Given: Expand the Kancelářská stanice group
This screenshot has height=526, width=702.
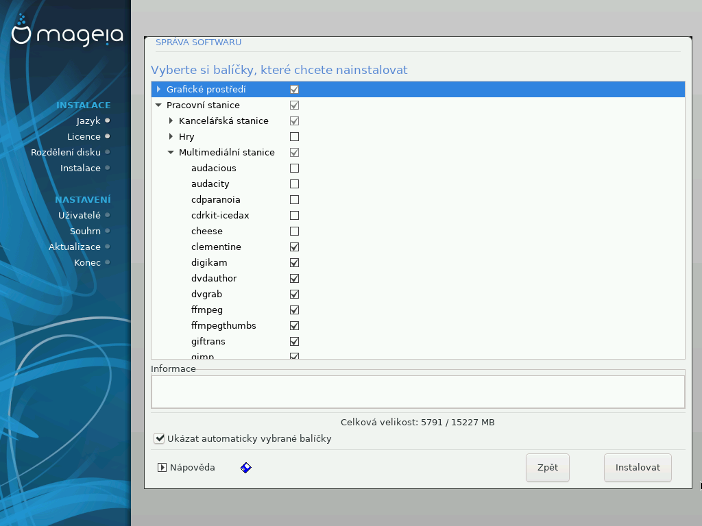Looking at the screenshot, I should click(x=171, y=121).
